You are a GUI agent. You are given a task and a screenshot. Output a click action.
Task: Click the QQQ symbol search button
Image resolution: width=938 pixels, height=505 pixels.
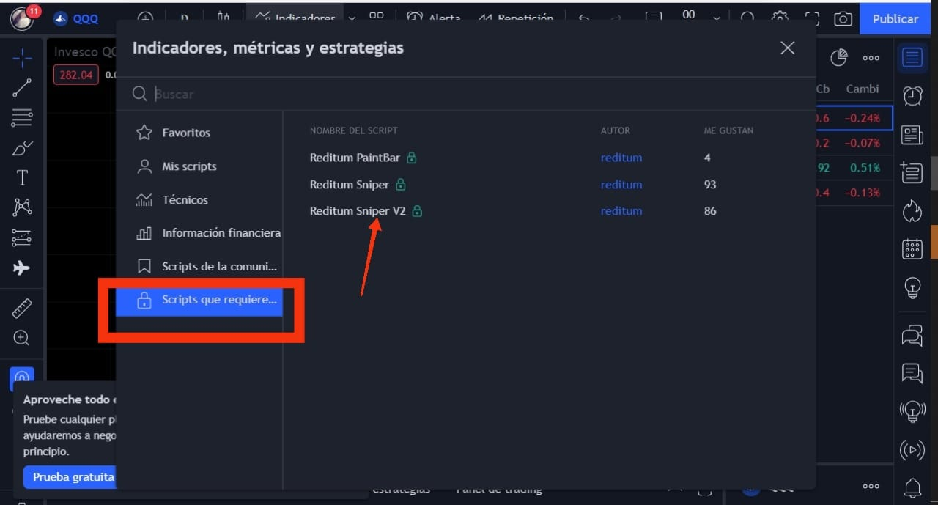[x=76, y=19]
